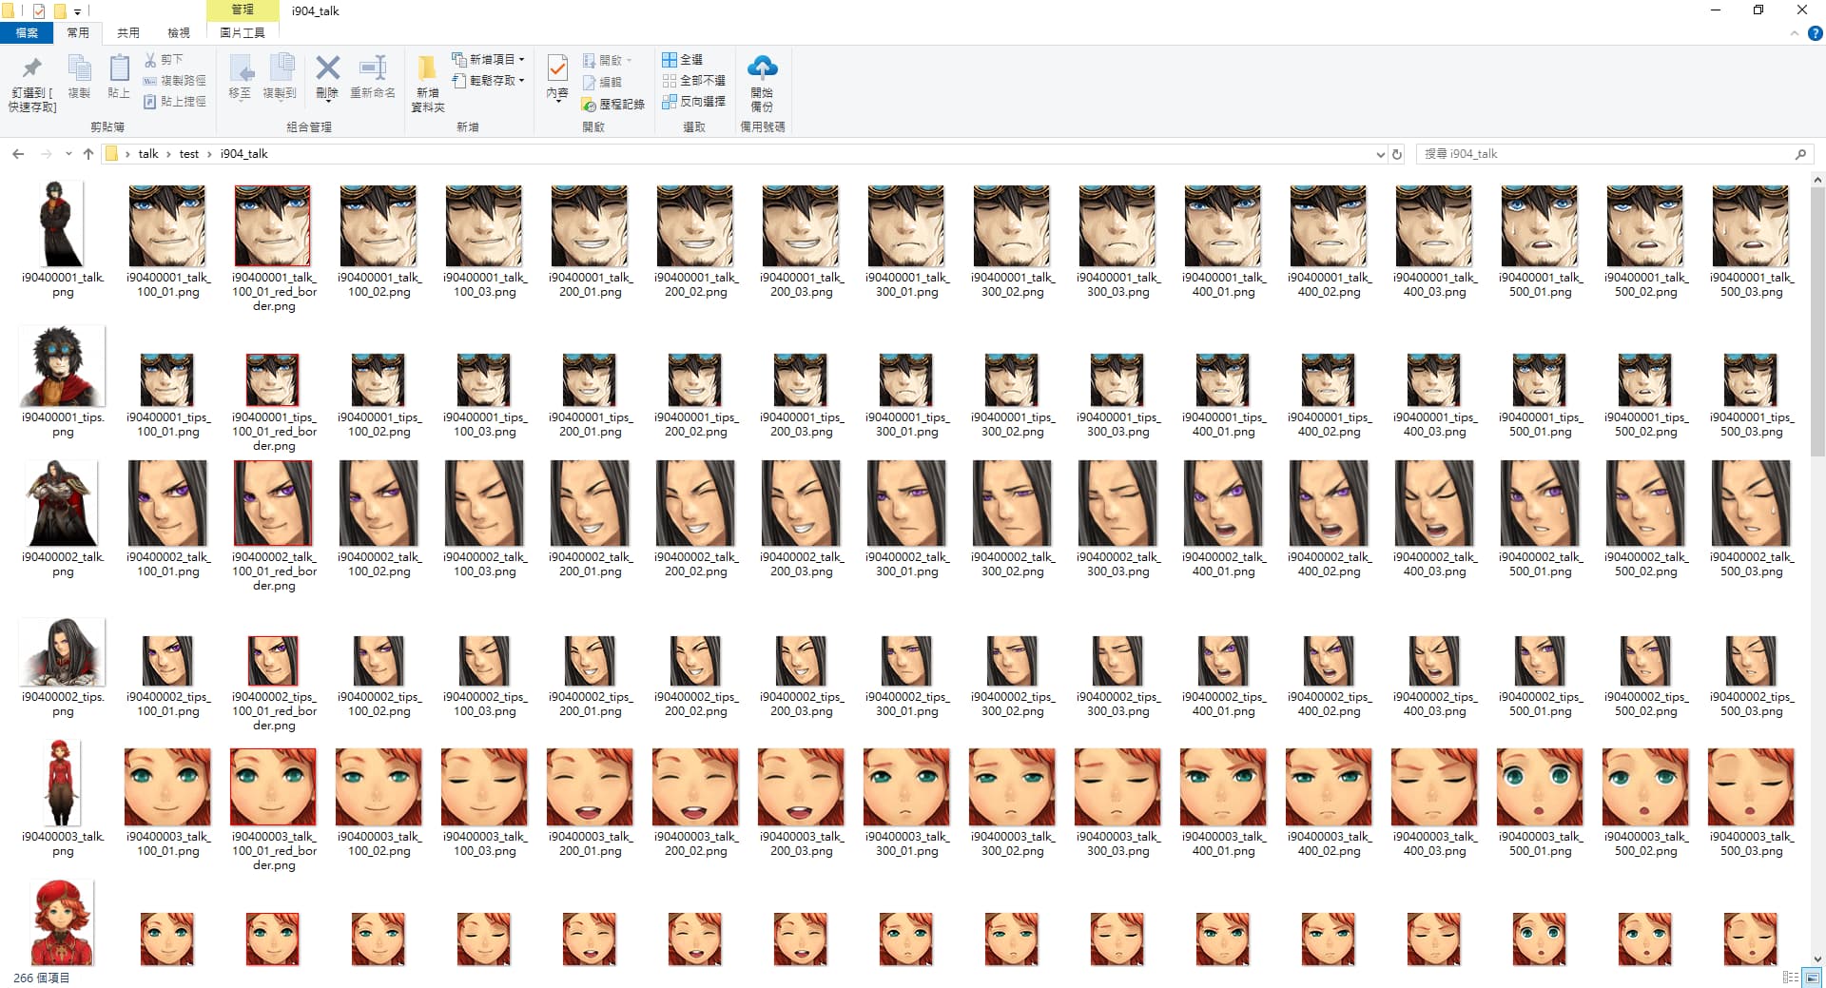Screen dimensions: 1826x988
Task: Click the 釘選到快速存取 pin icon
Action: click(32, 68)
